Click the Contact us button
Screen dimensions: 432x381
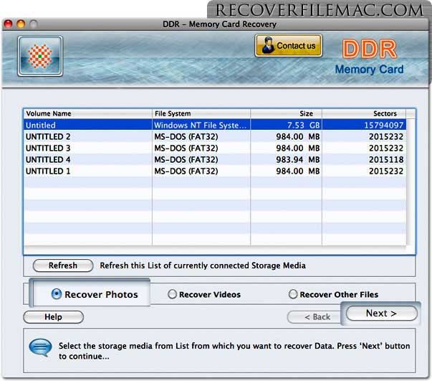pyautogui.click(x=289, y=45)
